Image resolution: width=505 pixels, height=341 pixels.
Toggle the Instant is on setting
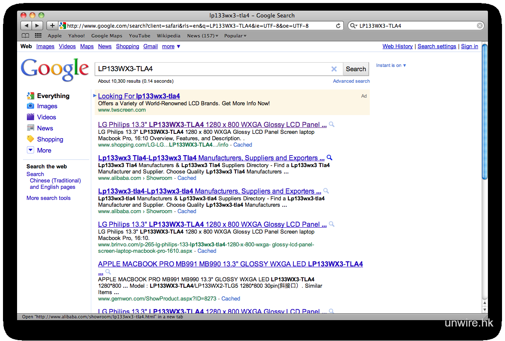pos(391,65)
